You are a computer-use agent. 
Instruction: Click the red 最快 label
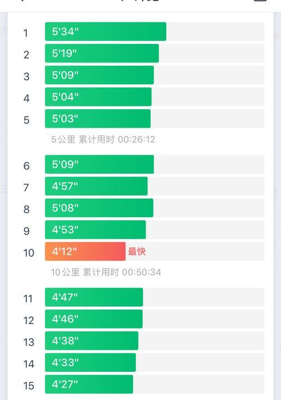click(137, 251)
